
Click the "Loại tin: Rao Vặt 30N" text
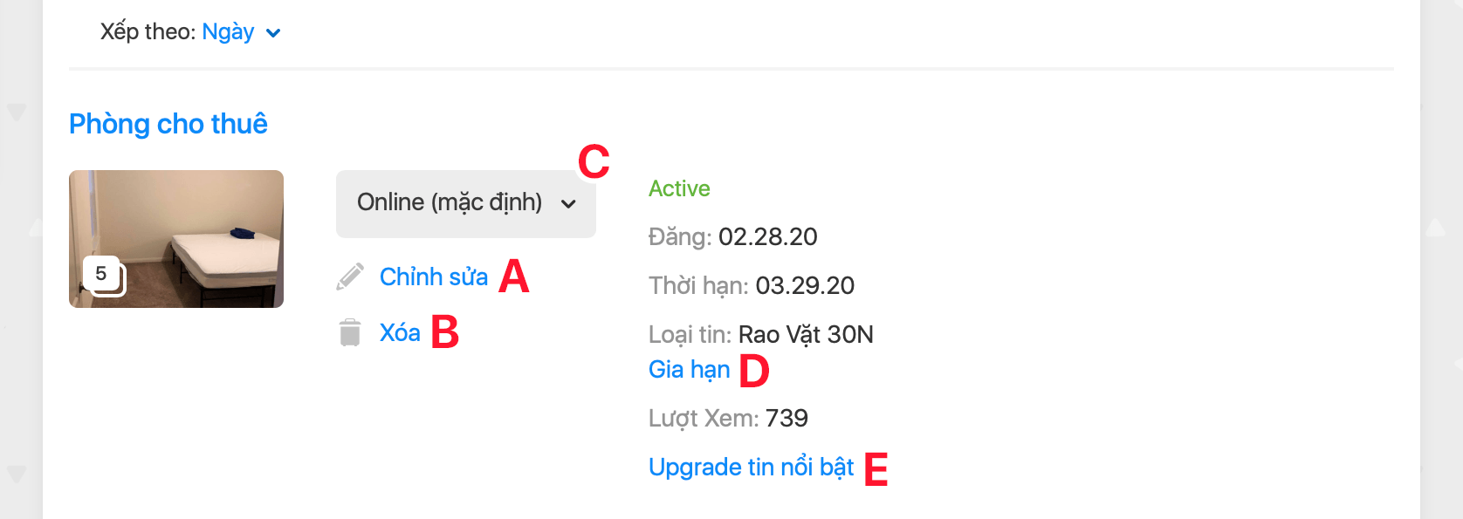coord(760,334)
